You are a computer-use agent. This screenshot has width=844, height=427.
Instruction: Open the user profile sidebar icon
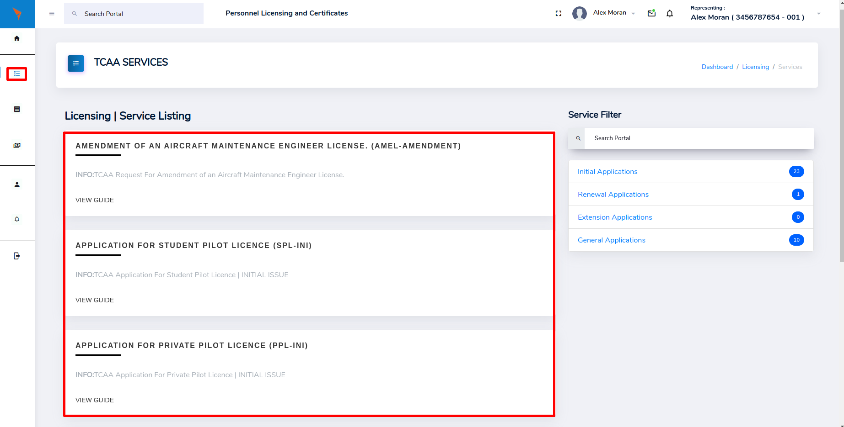coord(17,185)
